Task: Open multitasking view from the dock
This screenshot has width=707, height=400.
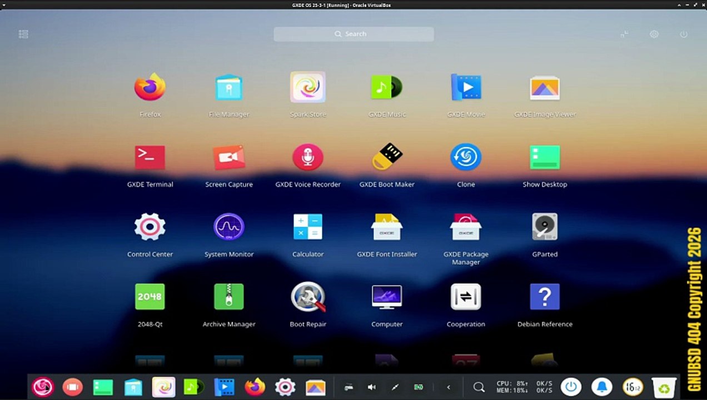Action: click(73, 387)
